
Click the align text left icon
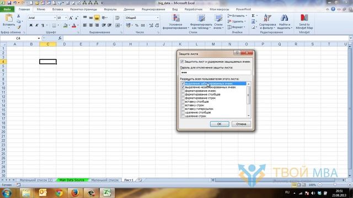point(85,25)
